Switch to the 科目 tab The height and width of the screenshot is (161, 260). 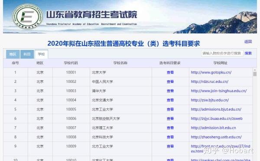[x=27, y=54]
